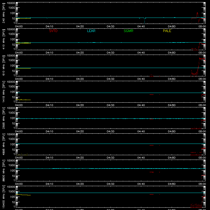Image resolution: width=210 pixels, height=210 pixels.
Task: Click the cyan dip near 04:41 at 245 MHz
Action: [144, 20]
